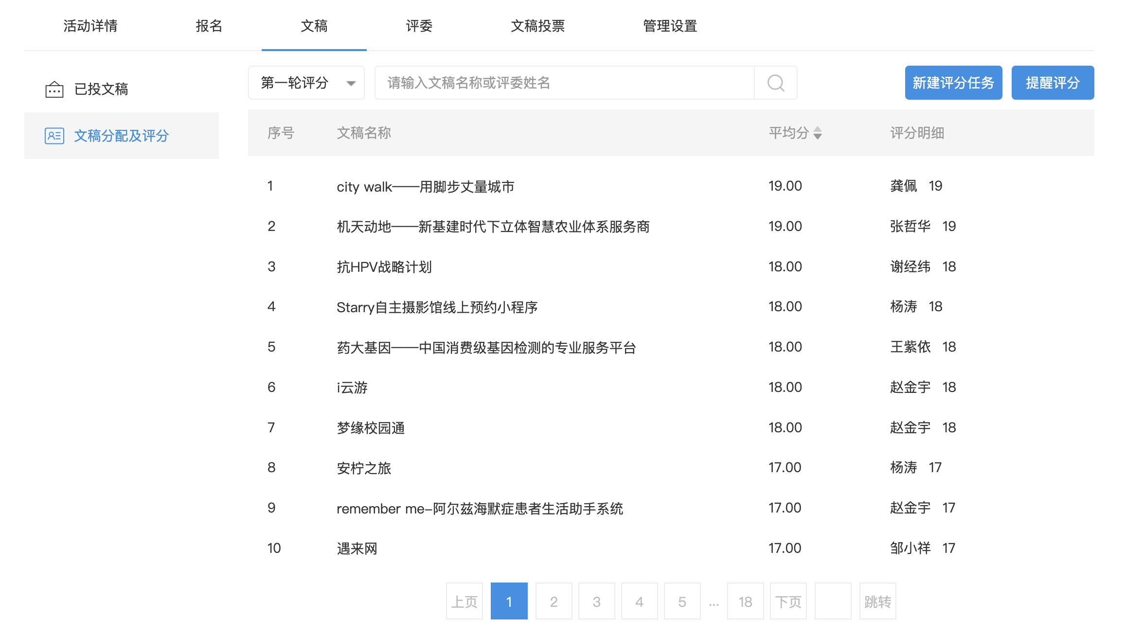Click the 下页 next page button
The width and height of the screenshot is (1143, 636).
(x=788, y=601)
